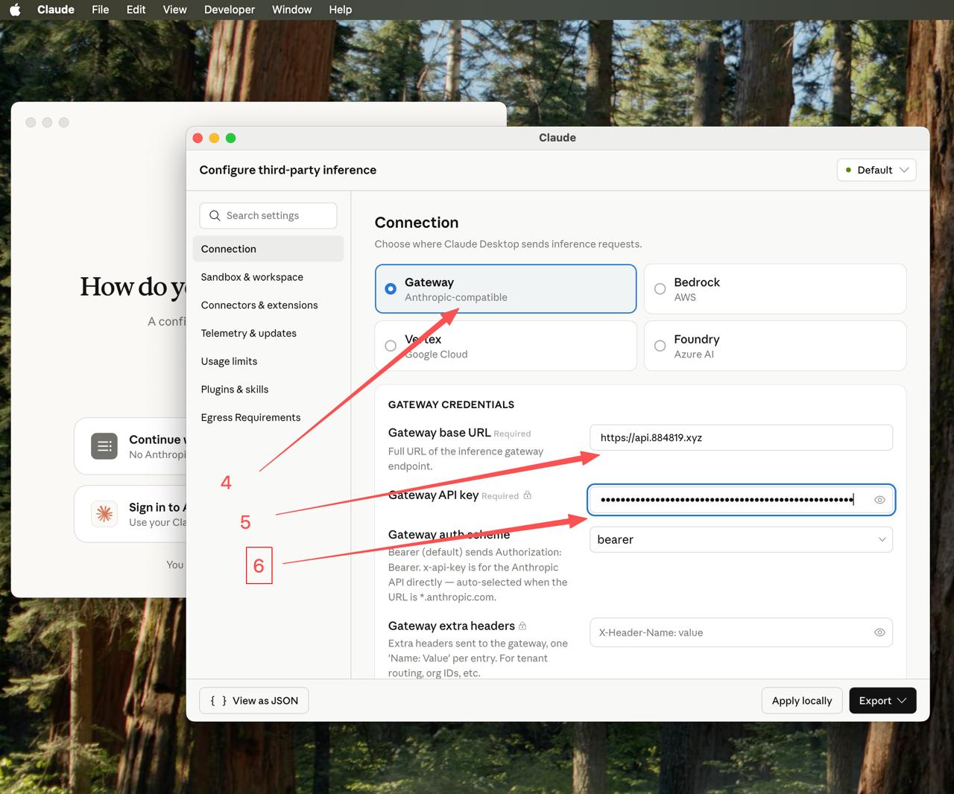Open the Edit menu

pos(136,10)
